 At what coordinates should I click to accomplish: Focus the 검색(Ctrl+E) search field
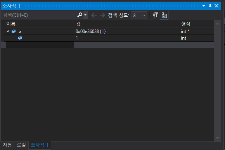click(x=39, y=15)
